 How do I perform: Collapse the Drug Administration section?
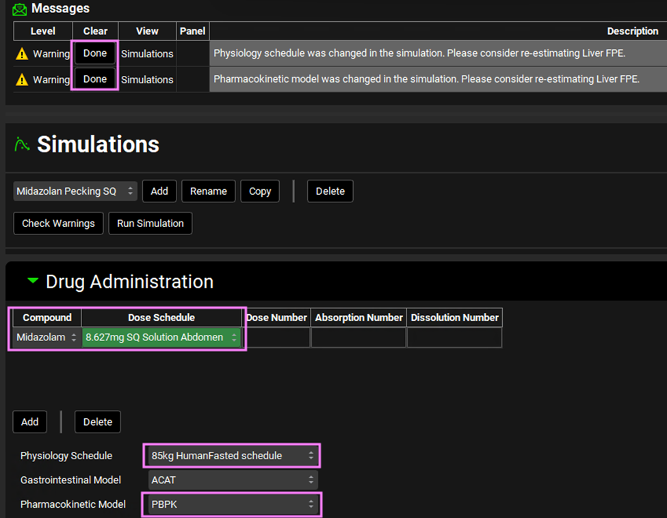(x=32, y=281)
